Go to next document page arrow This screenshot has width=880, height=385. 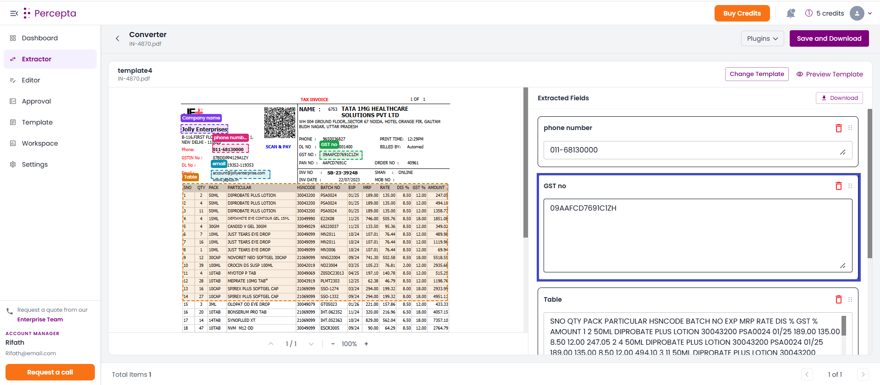pyautogui.click(x=311, y=344)
